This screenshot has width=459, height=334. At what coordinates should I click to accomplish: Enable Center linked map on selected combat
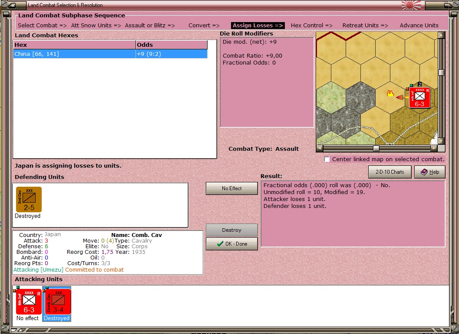[327, 159]
